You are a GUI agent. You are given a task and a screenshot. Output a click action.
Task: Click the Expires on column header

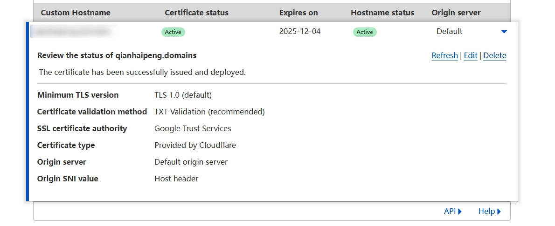(x=298, y=13)
